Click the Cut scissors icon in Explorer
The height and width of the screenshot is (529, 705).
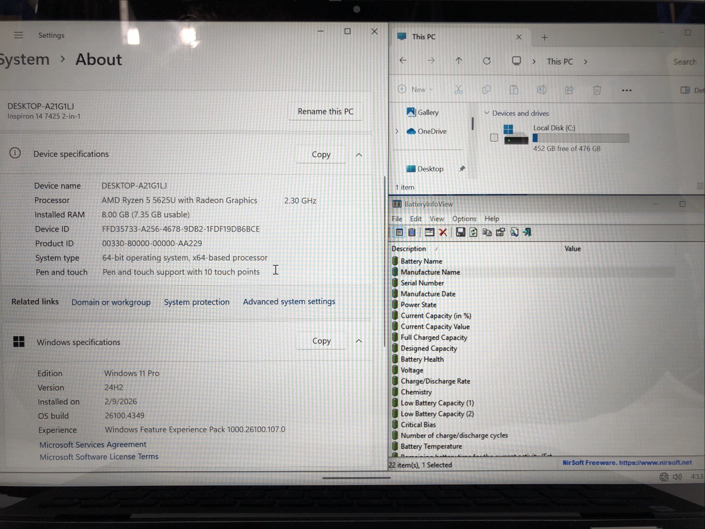tap(459, 90)
